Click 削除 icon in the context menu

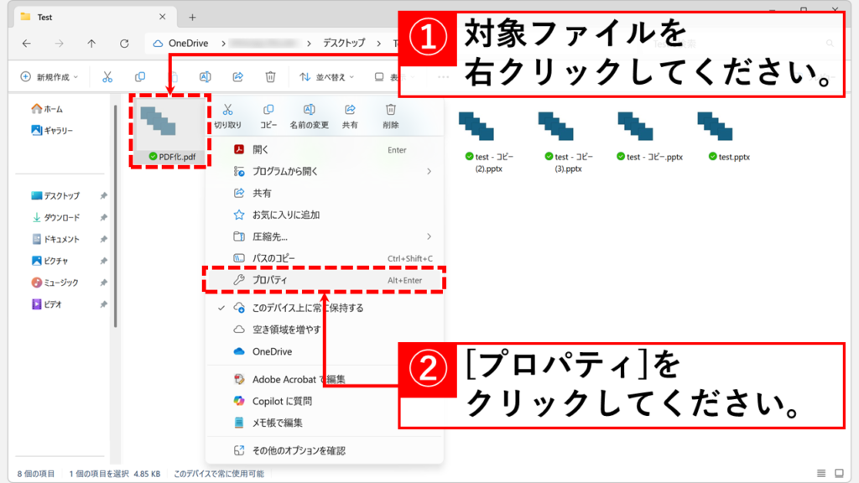tap(391, 117)
